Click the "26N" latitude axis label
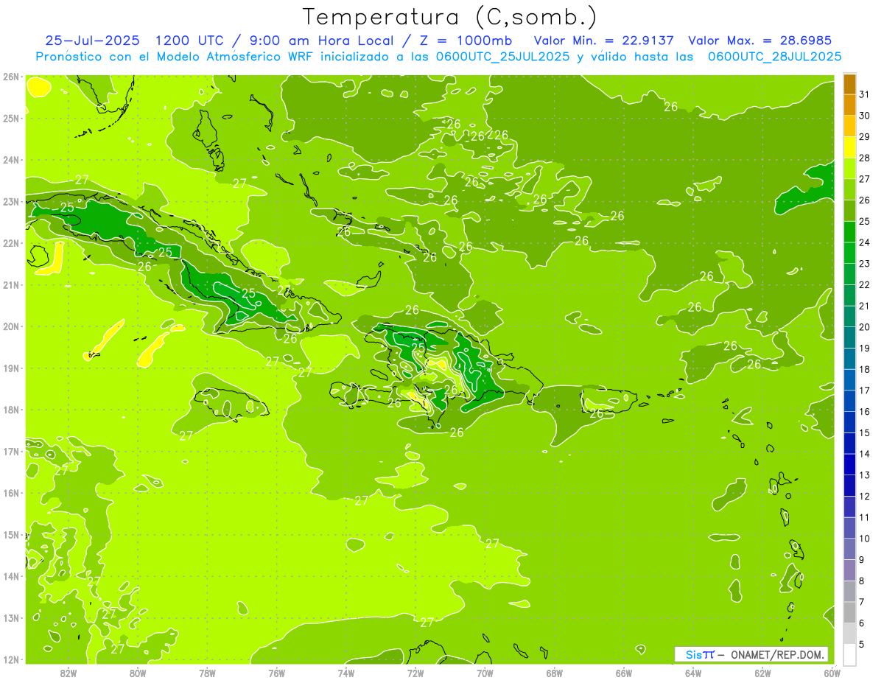Screen dimensions: 884x683 click(x=11, y=77)
